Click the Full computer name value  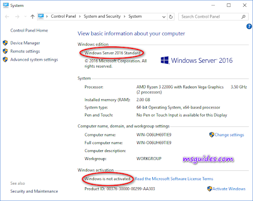tap(154, 143)
